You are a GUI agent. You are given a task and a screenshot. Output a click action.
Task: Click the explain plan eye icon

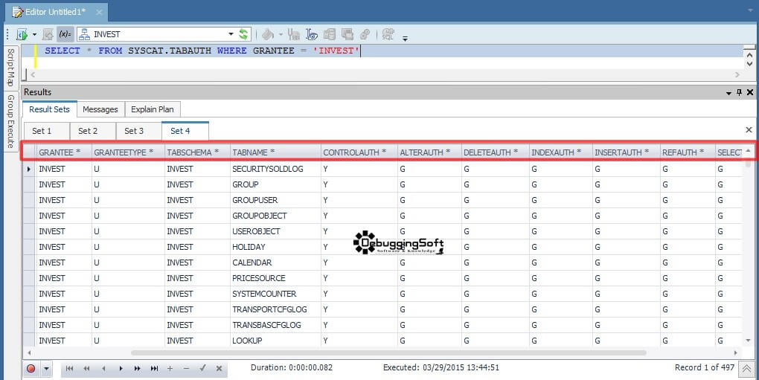312,34
